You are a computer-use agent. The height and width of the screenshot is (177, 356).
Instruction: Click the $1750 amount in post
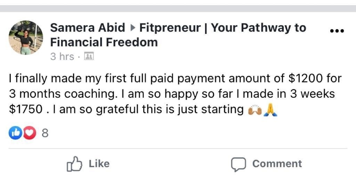coord(26,110)
